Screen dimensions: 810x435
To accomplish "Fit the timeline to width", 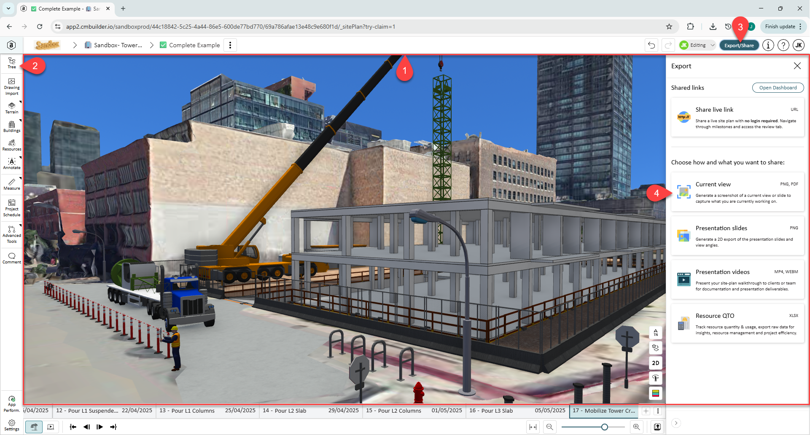I will pyautogui.click(x=533, y=427).
